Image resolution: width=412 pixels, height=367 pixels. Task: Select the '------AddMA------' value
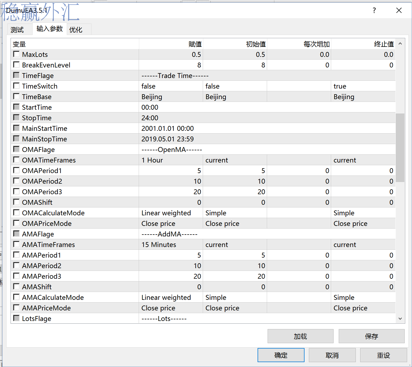pos(267,234)
